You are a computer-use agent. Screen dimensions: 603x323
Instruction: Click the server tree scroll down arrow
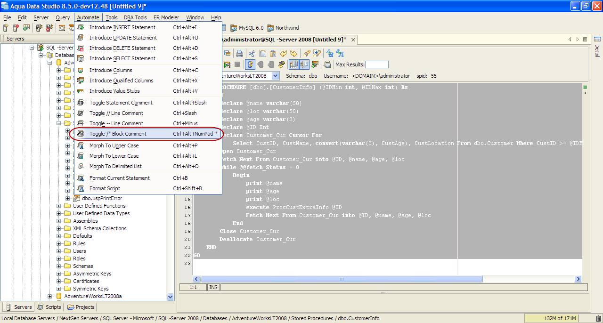[x=171, y=297]
